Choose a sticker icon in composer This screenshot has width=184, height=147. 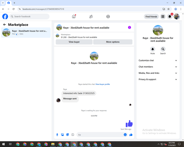point(68,135)
